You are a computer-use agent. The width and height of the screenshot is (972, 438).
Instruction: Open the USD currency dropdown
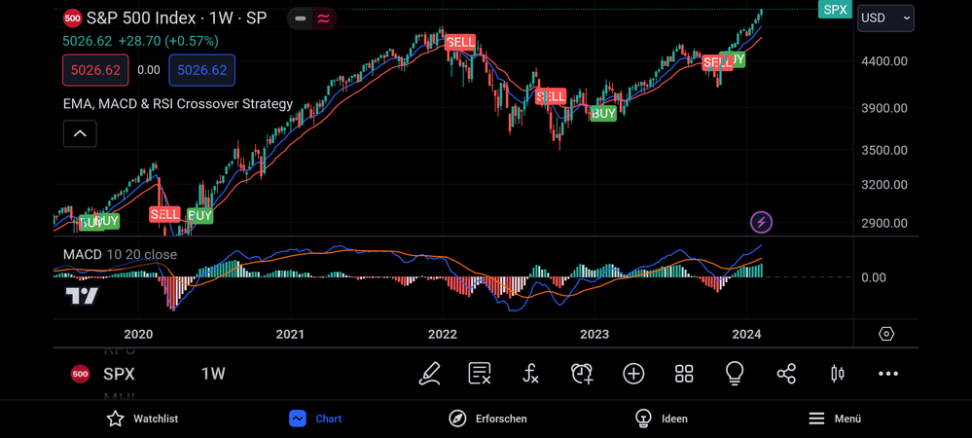point(885,18)
